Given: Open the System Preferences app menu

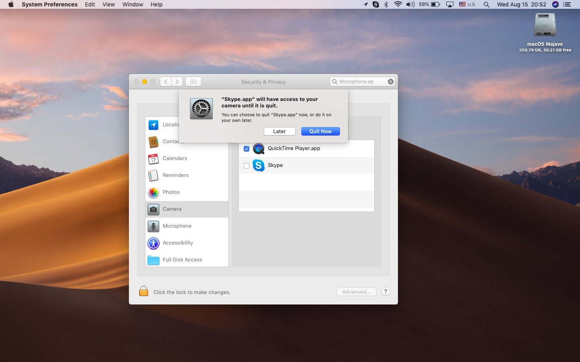Looking at the screenshot, I should (50, 4).
